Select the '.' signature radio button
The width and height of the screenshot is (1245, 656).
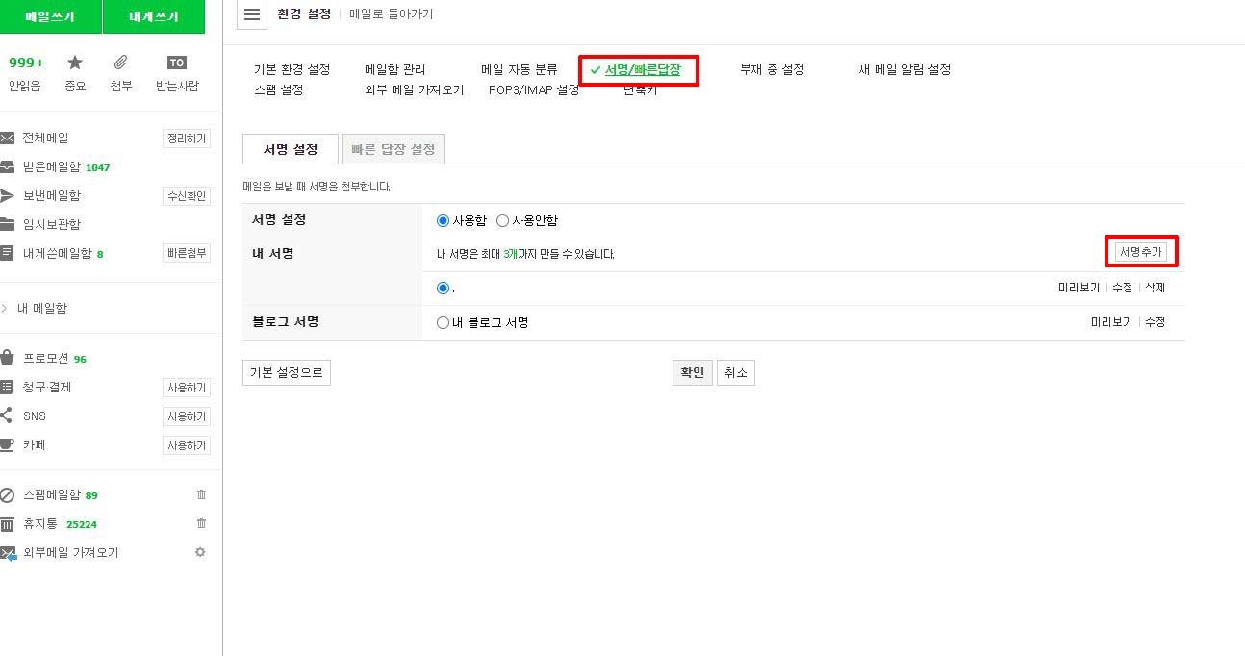click(443, 288)
